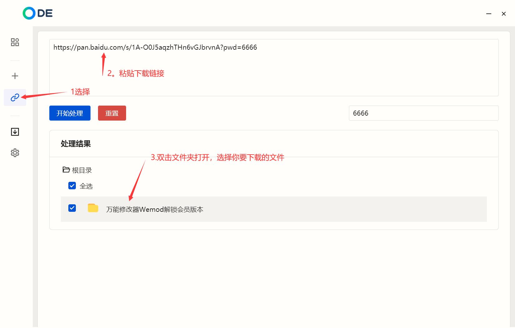This screenshot has width=515, height=328.
Task: Minimize the application window
Action: tap(488, 14)
